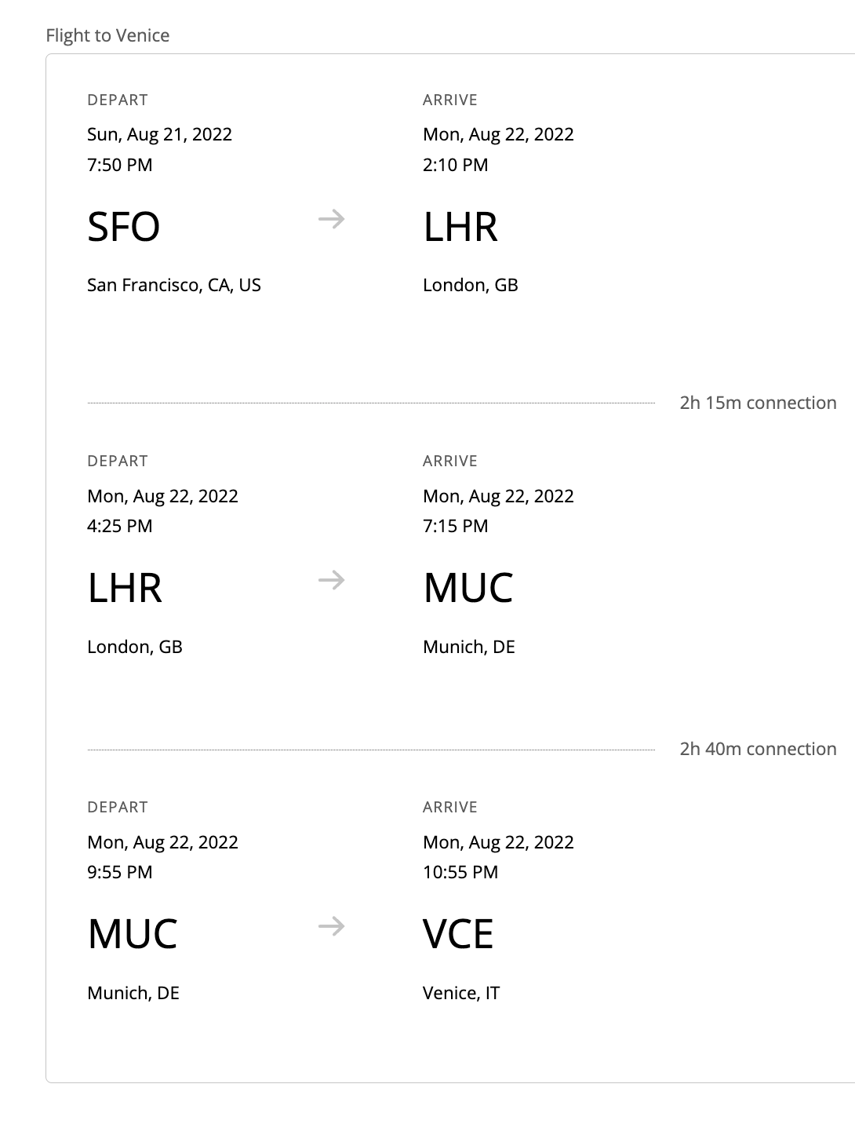
Task: Click the VCE arrival airport code
Action: coord(458,934)
